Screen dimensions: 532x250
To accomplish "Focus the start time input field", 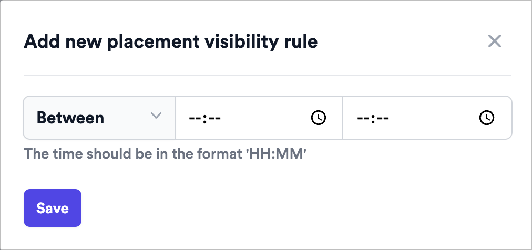I will (x=259, y=118).
